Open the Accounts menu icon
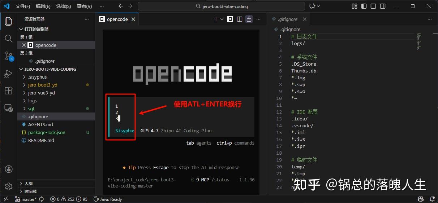 tap(8, 169)
